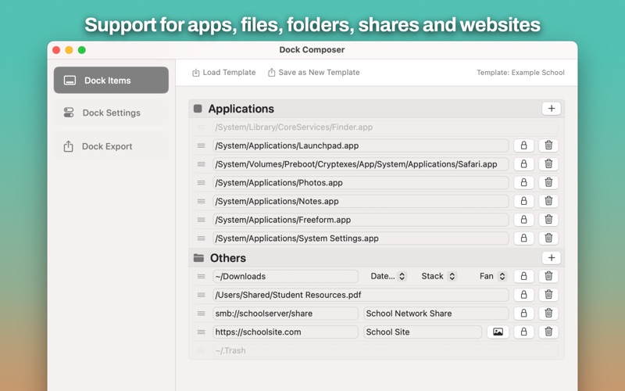The height and width of the screenshot is (391, 625).
Task: Click the https://schoolsite.com URL field
Action: pyautogui.click(x=285, y=332)
